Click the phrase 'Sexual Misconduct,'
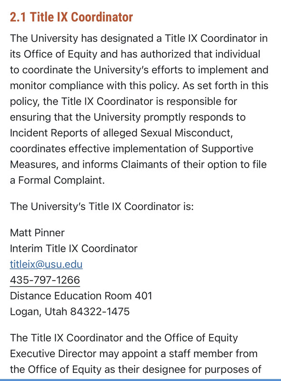The height and width of the screenshot is (381, 281). tap(186, 133)
